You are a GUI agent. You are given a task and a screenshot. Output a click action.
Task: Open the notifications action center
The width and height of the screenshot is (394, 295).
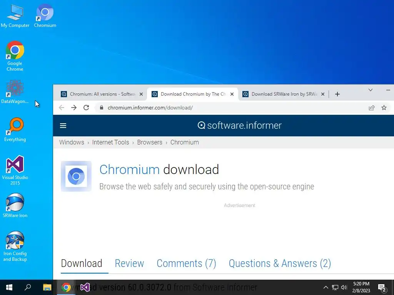[x=382, y=287]
